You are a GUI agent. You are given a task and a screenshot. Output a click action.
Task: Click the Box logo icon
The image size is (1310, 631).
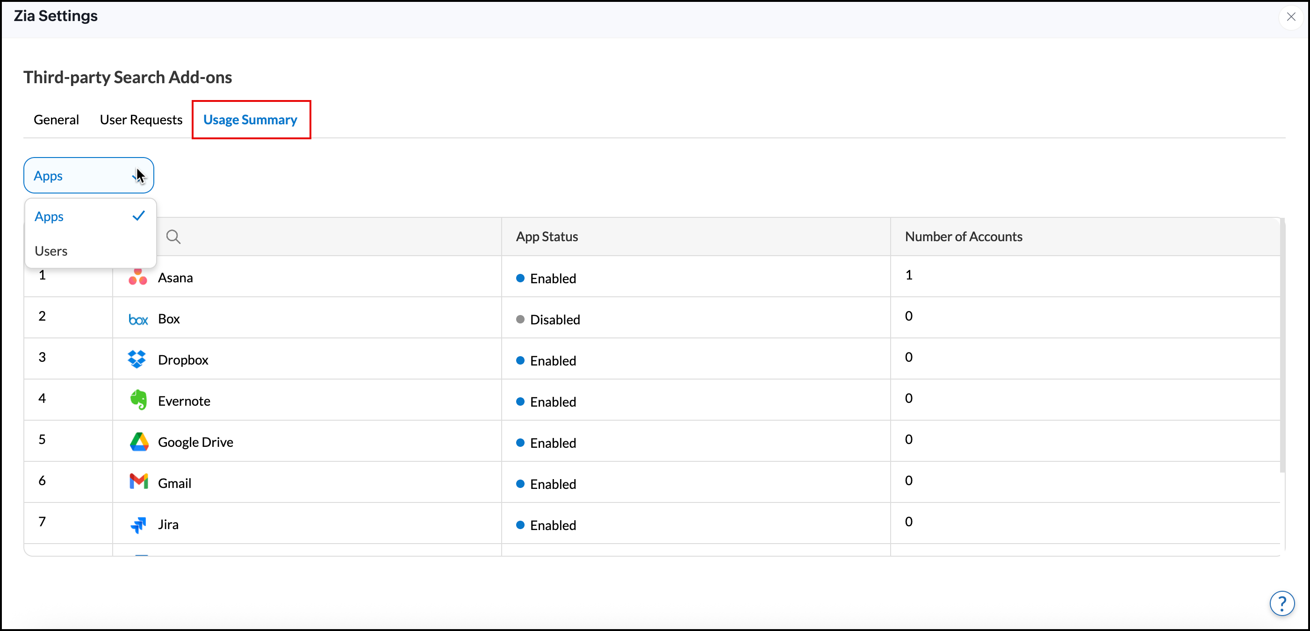coord(138,320)
